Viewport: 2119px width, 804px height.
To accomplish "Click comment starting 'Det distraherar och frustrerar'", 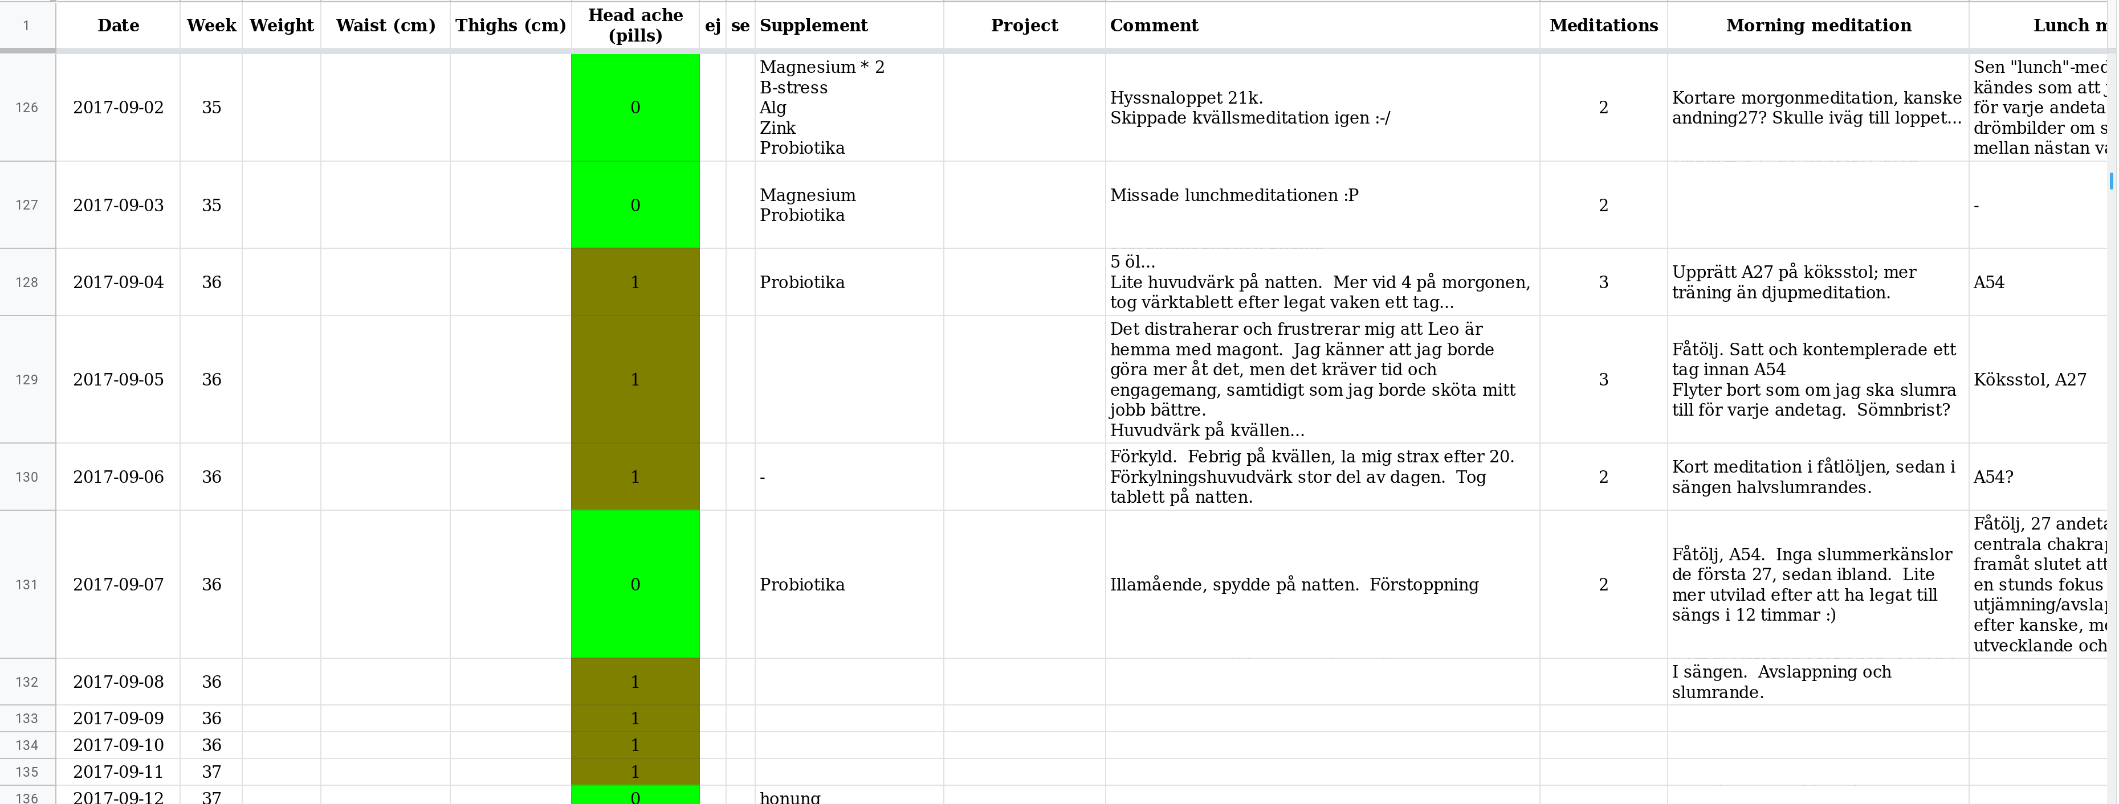I will tap(1323, 380).
